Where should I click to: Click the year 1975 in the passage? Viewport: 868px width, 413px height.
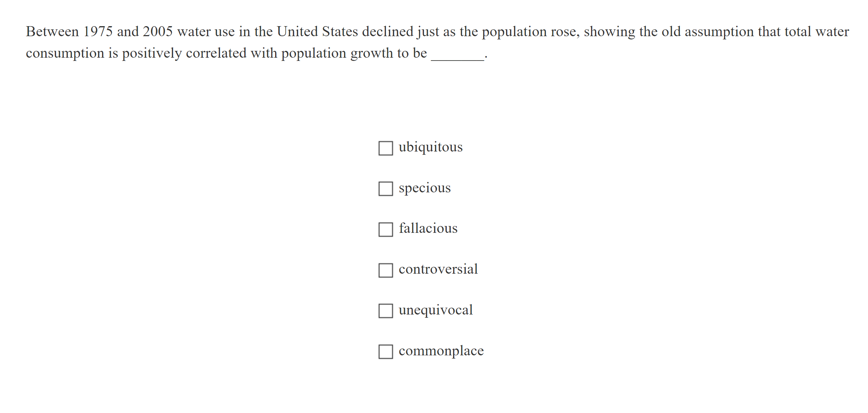(x=98, y=32)
